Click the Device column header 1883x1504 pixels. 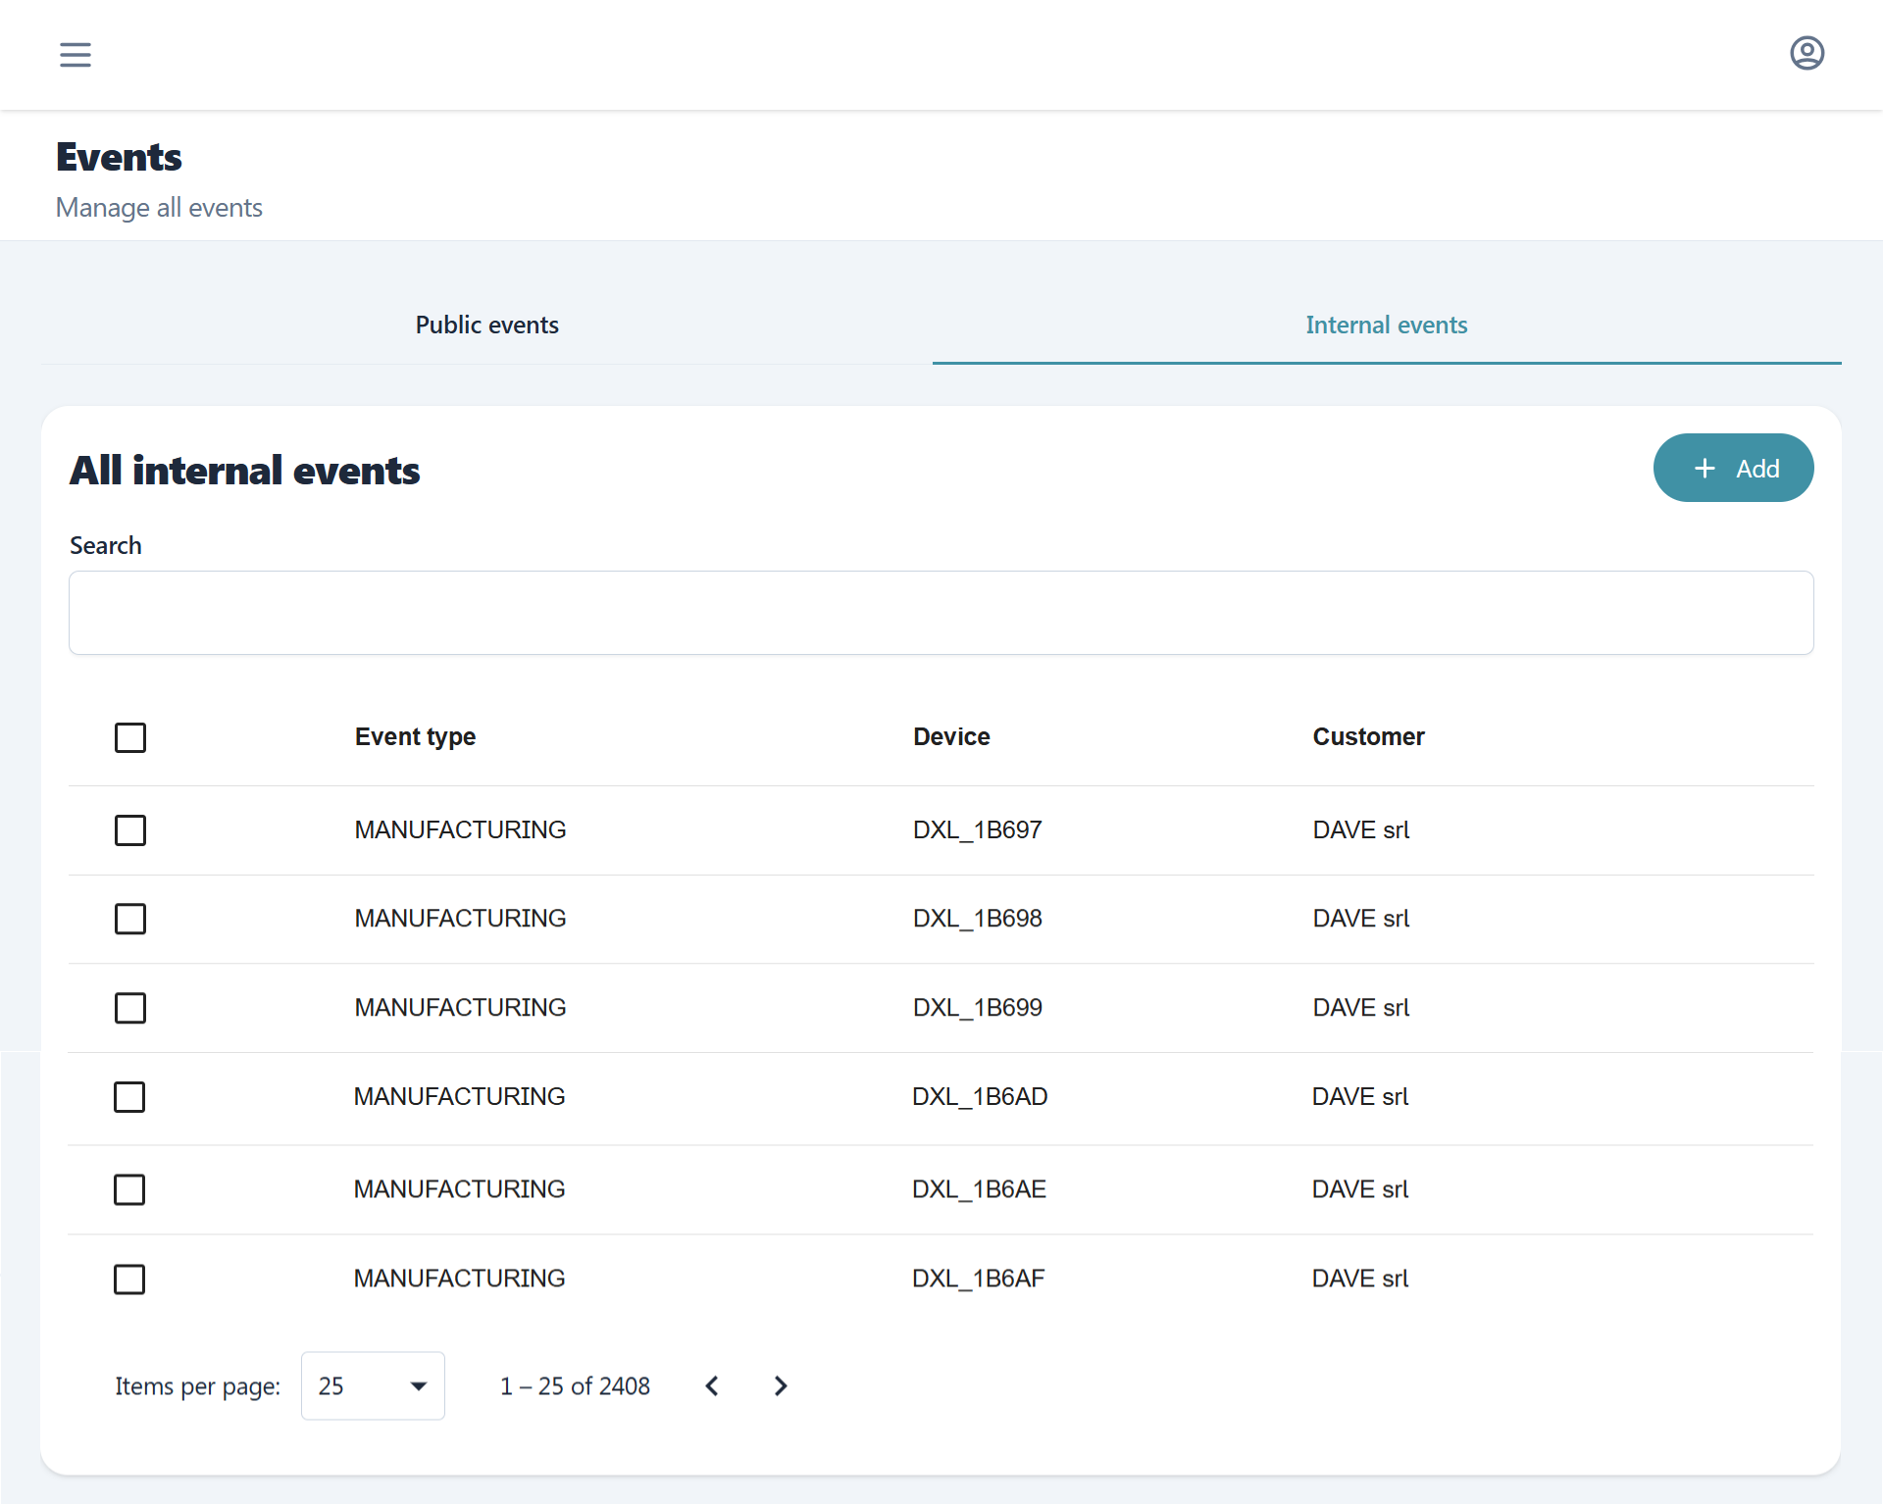951,737
